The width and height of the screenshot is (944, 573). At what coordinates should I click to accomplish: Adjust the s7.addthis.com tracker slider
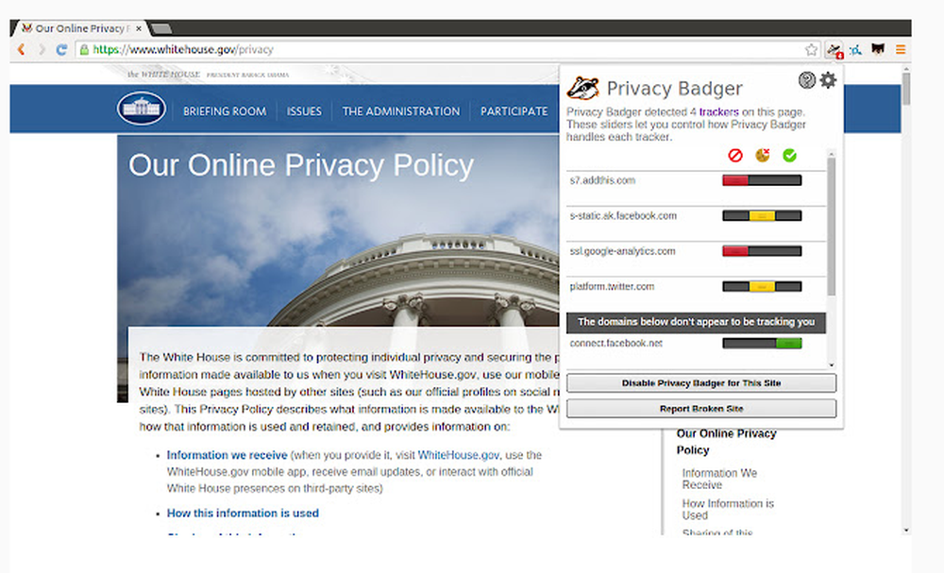tap(762, 180)
